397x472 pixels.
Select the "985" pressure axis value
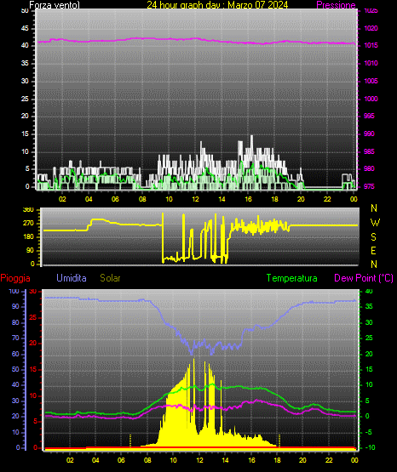click(369, 151)
